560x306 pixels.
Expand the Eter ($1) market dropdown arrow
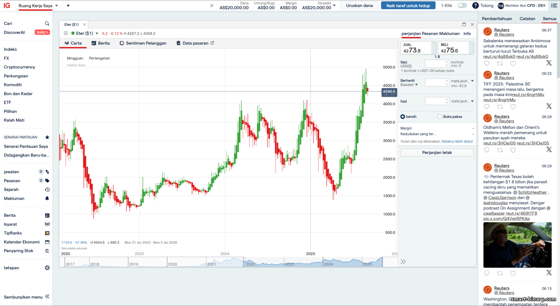pos(97,34)
